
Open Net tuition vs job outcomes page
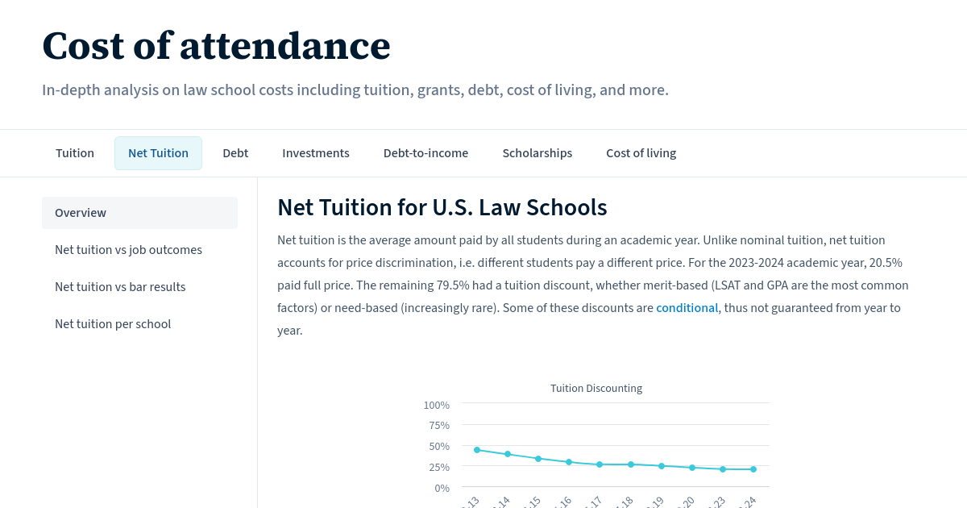point(128,249)
